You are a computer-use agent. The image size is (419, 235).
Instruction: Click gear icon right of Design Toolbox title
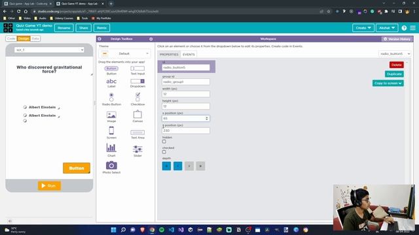tap(151, 39)
